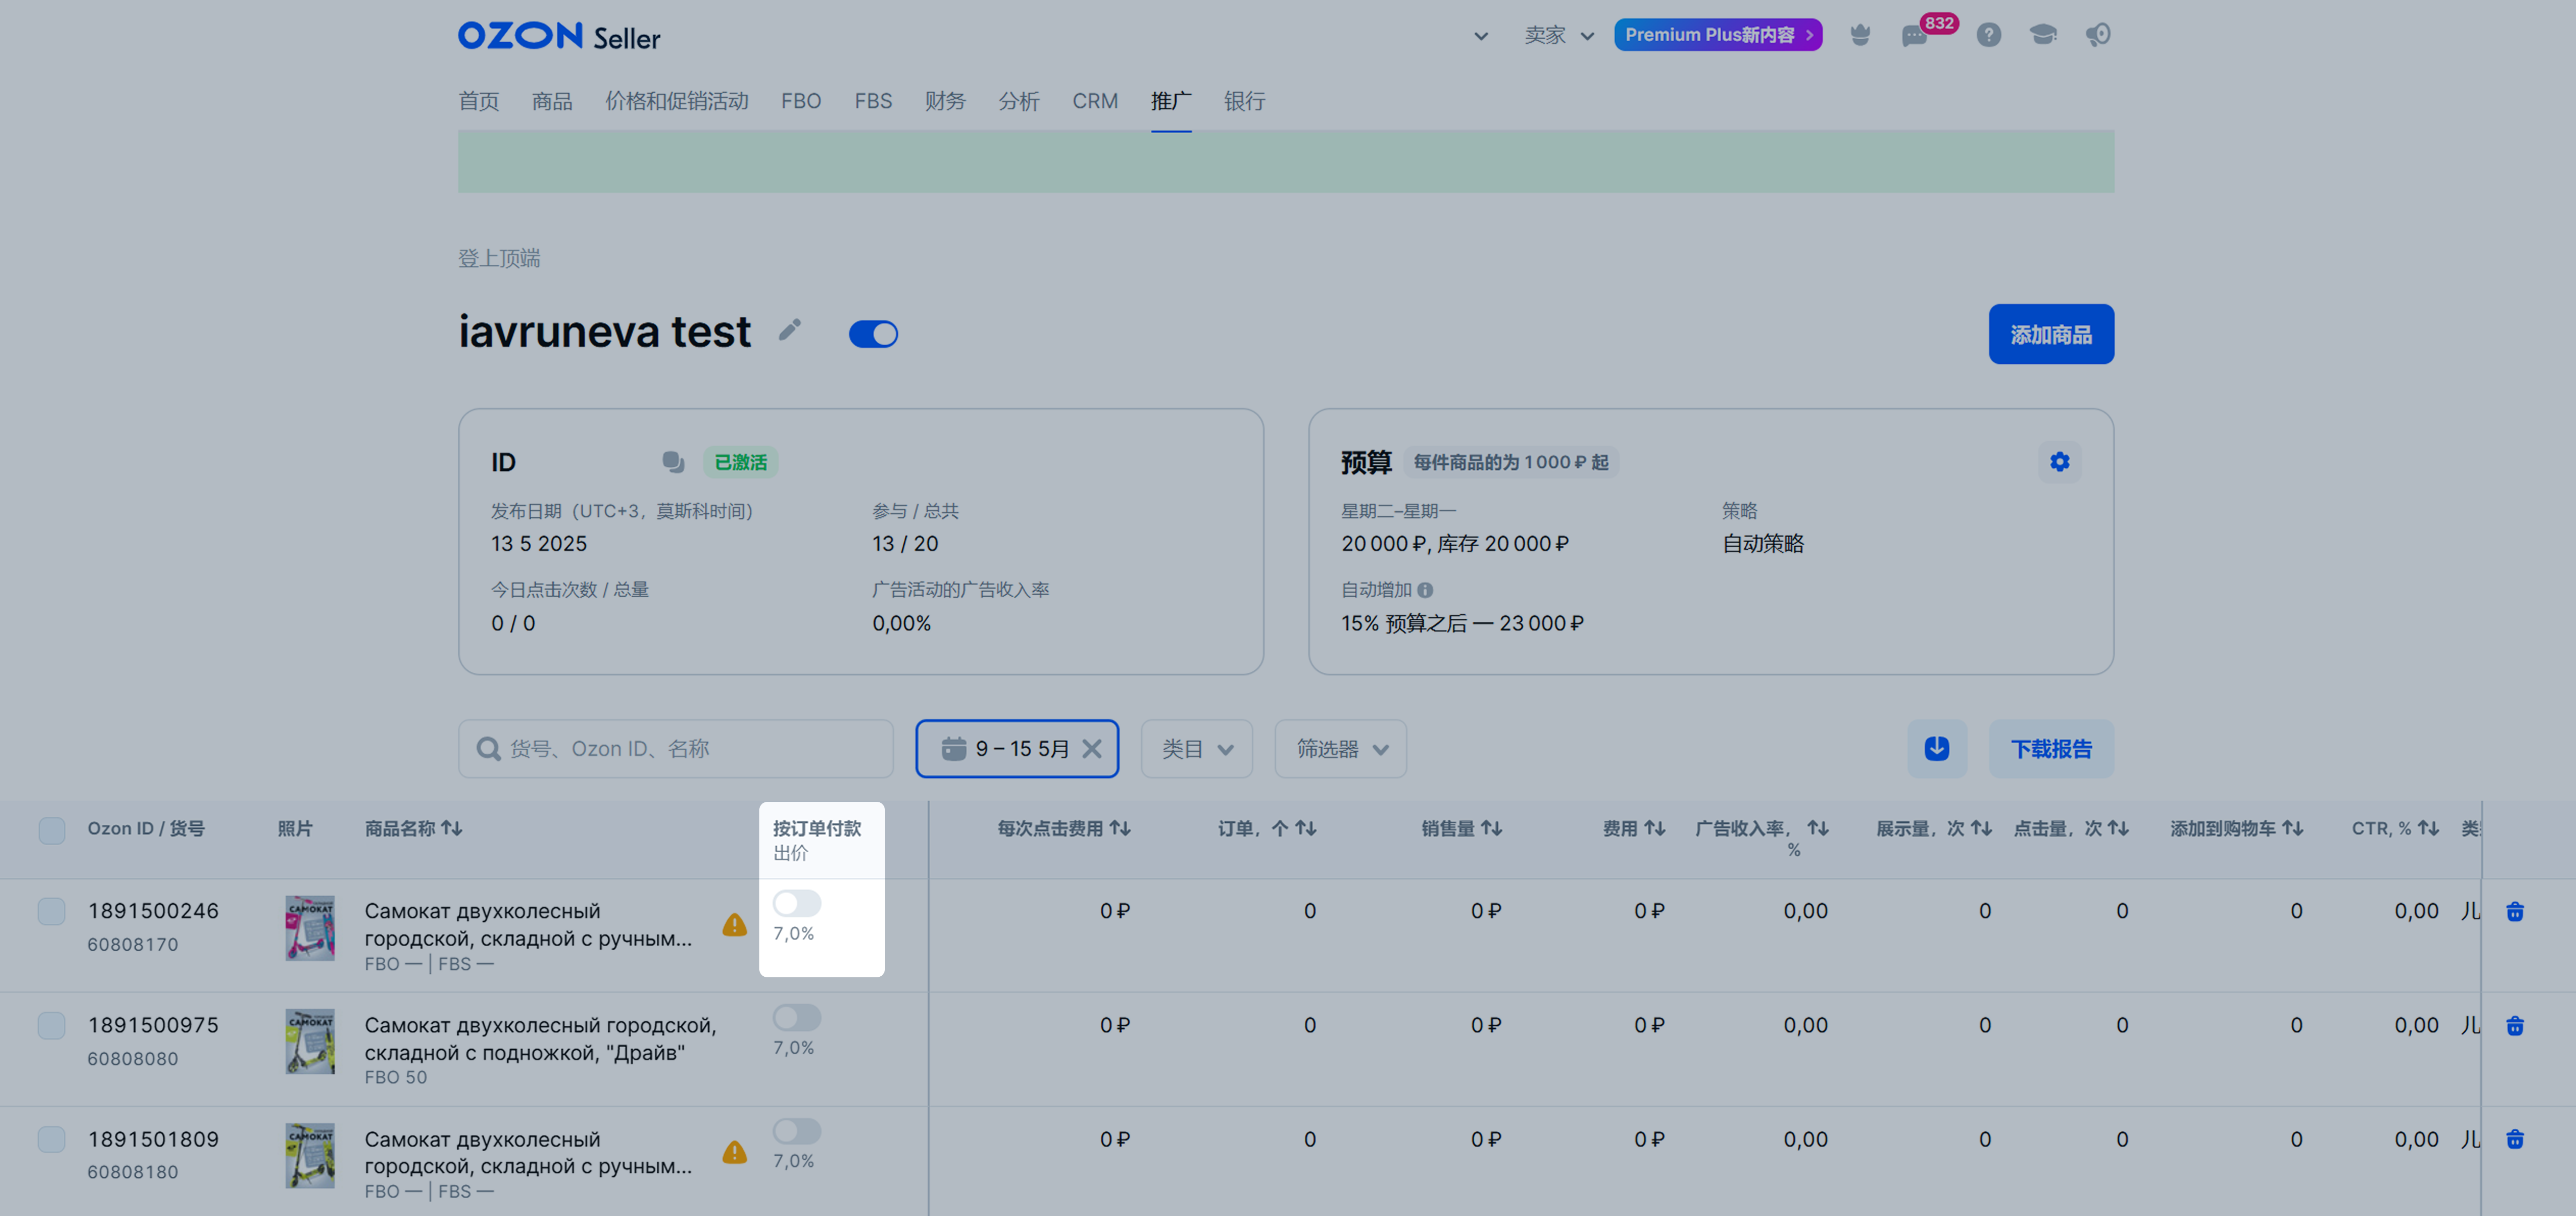Sort by 广告收入率 column
The image size is (2576, 1216).
[x=1818, y=828]
